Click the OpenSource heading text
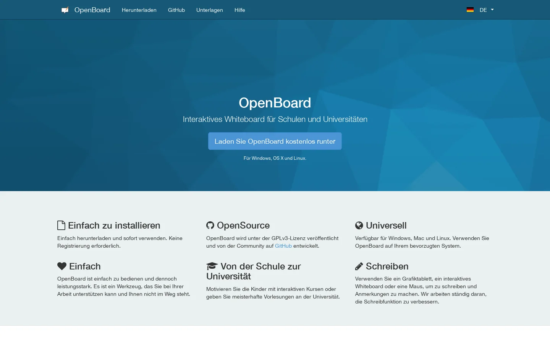 click(243, 226)
